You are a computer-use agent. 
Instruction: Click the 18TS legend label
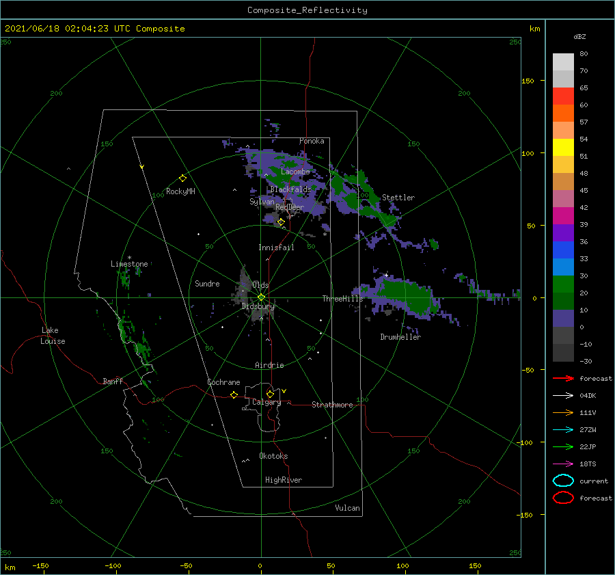588,464
